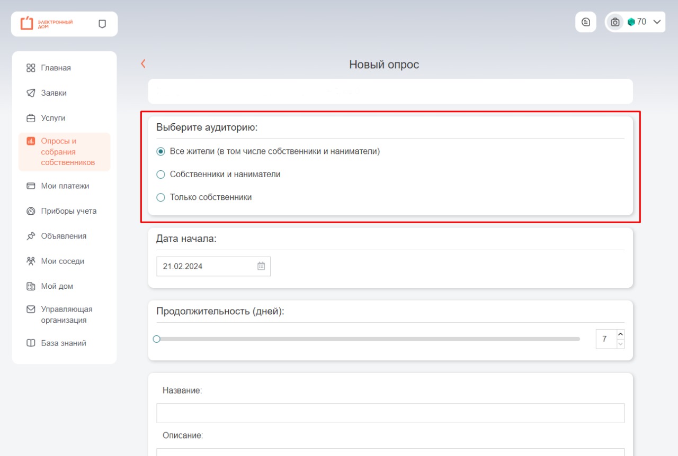Viewport: 678px width, 456px height.
Task: Expand the user profile dropdown chevron
Action: pos(657,22)
